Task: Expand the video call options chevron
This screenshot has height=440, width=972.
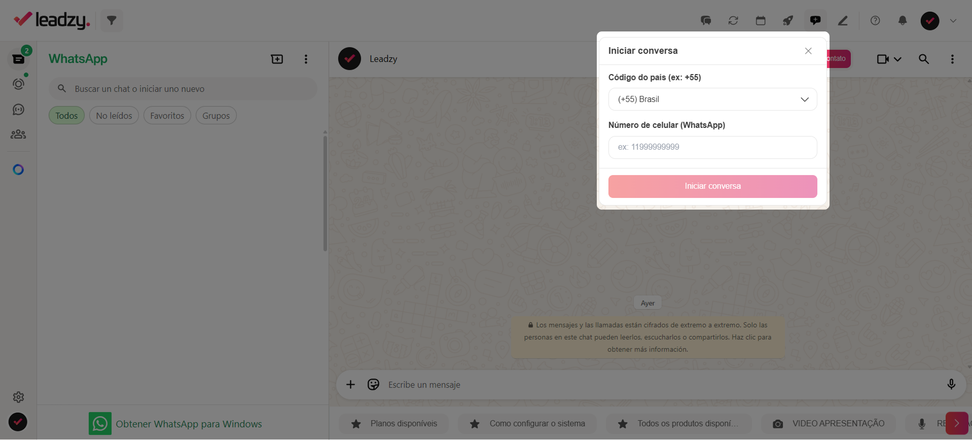Action: point(897,59)
